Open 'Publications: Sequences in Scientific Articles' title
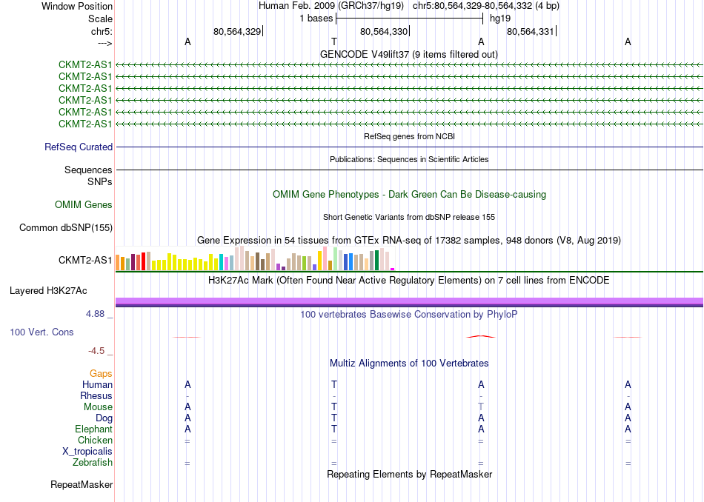704x502 pixels. coord(409,159)
